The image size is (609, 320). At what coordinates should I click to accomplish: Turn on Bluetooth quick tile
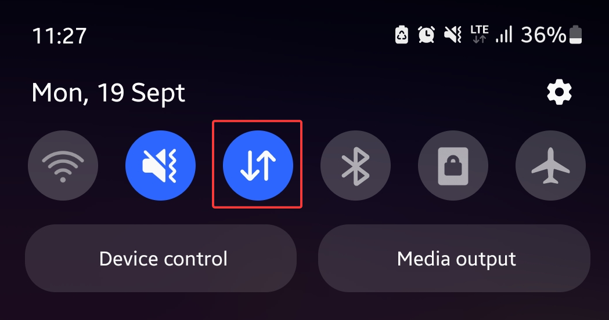(355, 166)
